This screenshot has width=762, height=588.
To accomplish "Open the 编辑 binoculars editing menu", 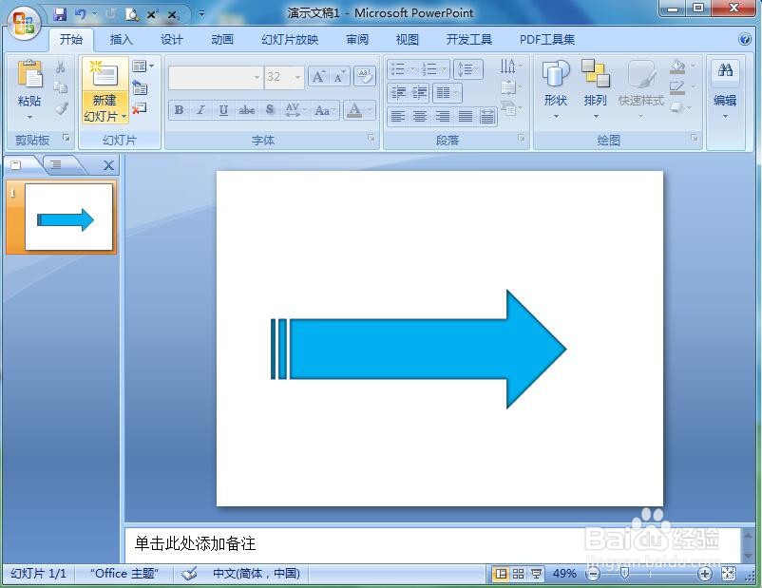I will (725, 89).
